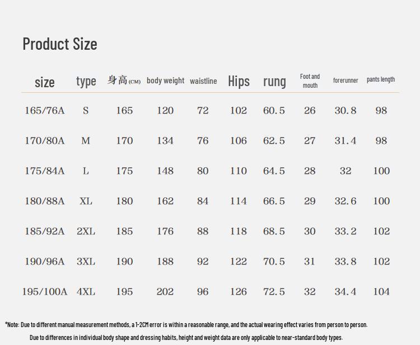The image size is (420, 345).
Task: Click the 'pants length' column header
Action: (381, 79)
